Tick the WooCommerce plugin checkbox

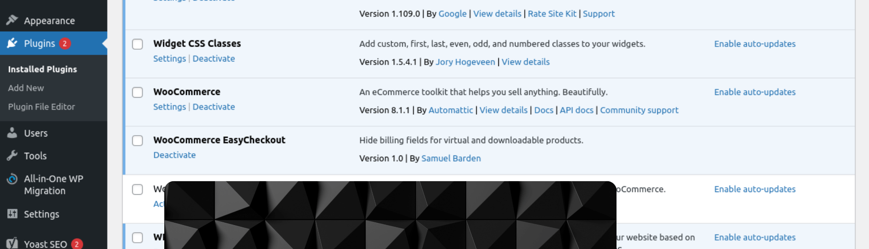point(138,92)
